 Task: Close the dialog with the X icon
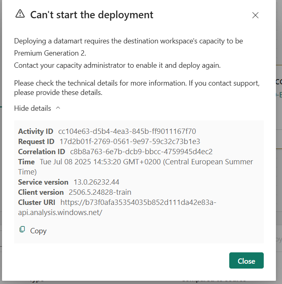pos(255,15)
